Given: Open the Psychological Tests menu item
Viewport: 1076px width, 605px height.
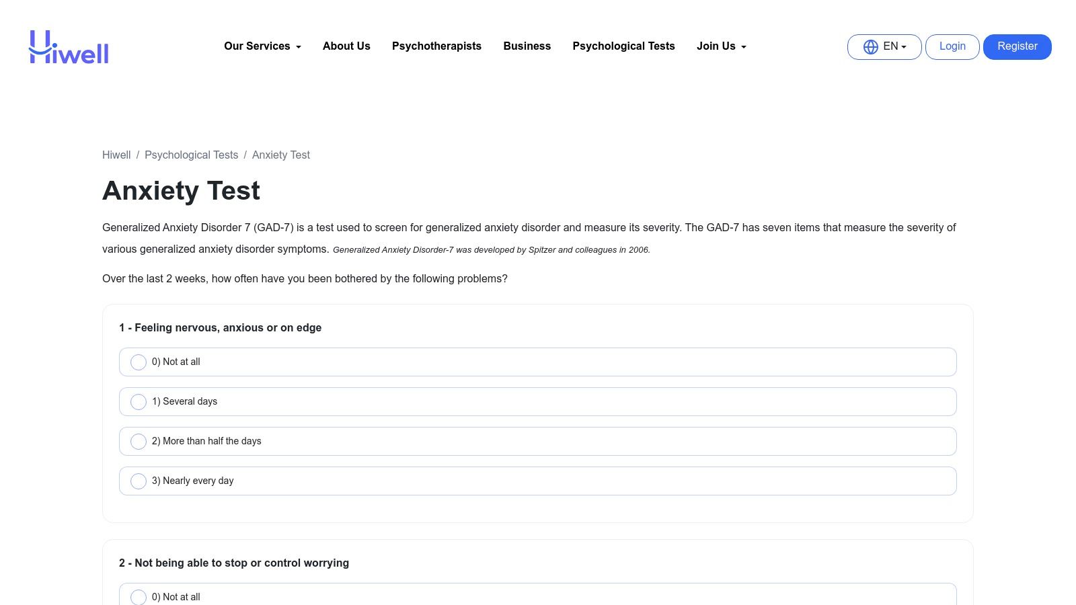Looking at the screenshot, I should coord(623,46).
